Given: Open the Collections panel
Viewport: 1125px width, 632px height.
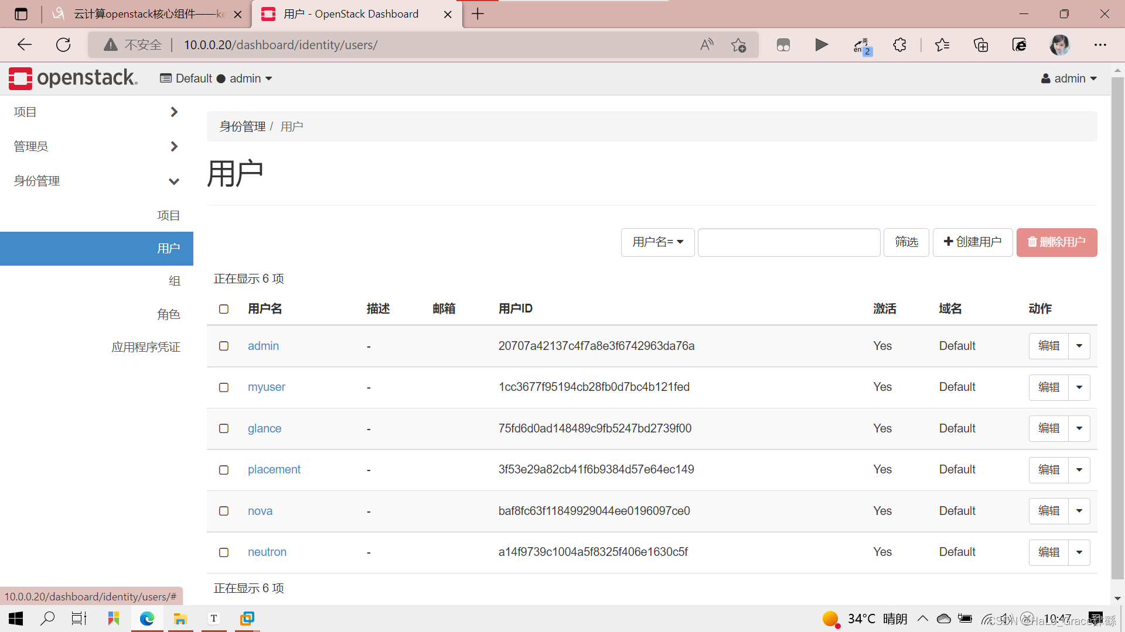Looking at the screenshot, I should click(981, 44).
